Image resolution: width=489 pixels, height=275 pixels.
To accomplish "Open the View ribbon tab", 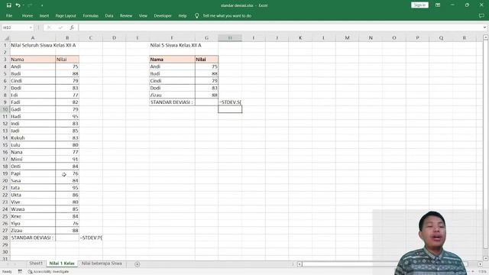I will 143,15.
